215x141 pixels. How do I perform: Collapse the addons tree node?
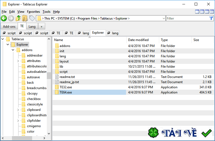[x=13, y=50]
